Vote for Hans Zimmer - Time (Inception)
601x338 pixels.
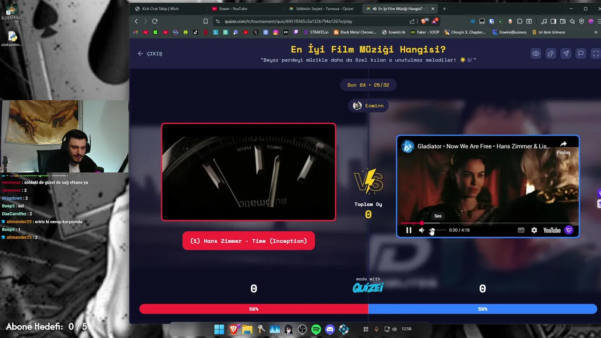[248, 241]
